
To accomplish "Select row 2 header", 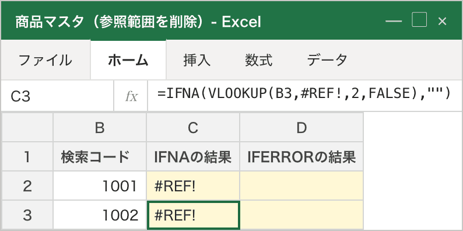I will [x=27, y=186].
